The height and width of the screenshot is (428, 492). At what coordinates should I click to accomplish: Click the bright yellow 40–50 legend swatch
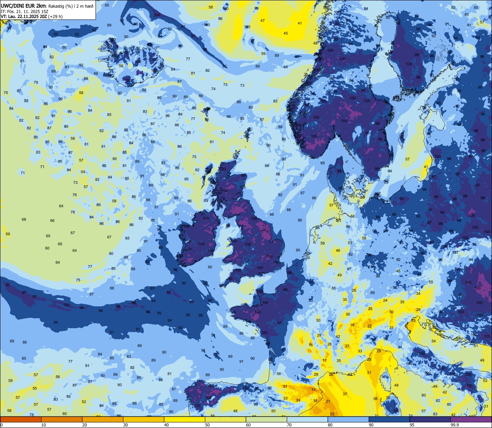[184, 419]
